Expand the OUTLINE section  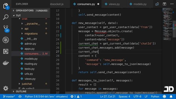(x=31, y=92)
